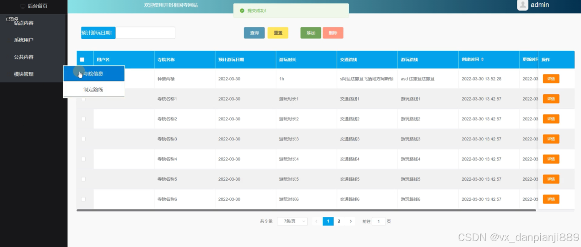Click the red 删除 delete button
The image size is (581, 247).
[x=333, y=33]
